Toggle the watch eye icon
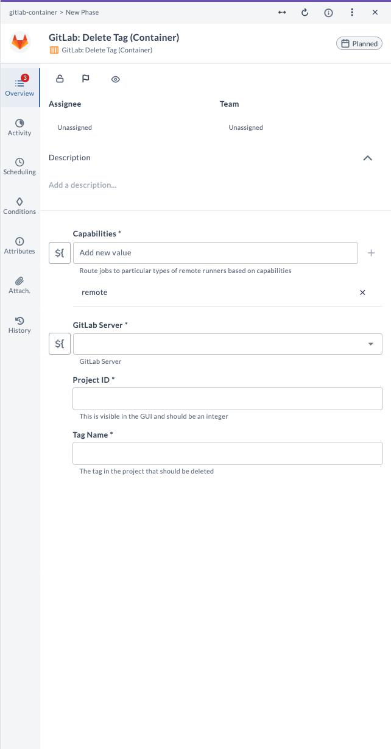 point(116,79)
